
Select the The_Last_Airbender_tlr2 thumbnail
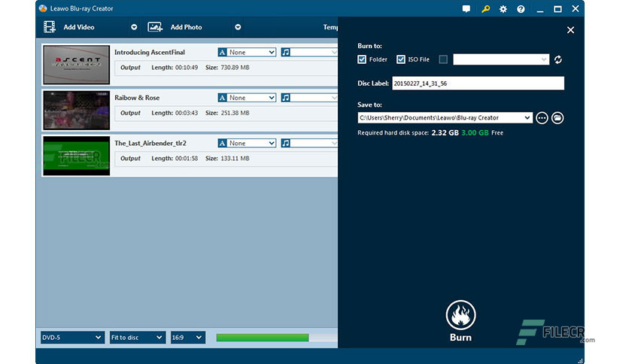coord(76,156)
